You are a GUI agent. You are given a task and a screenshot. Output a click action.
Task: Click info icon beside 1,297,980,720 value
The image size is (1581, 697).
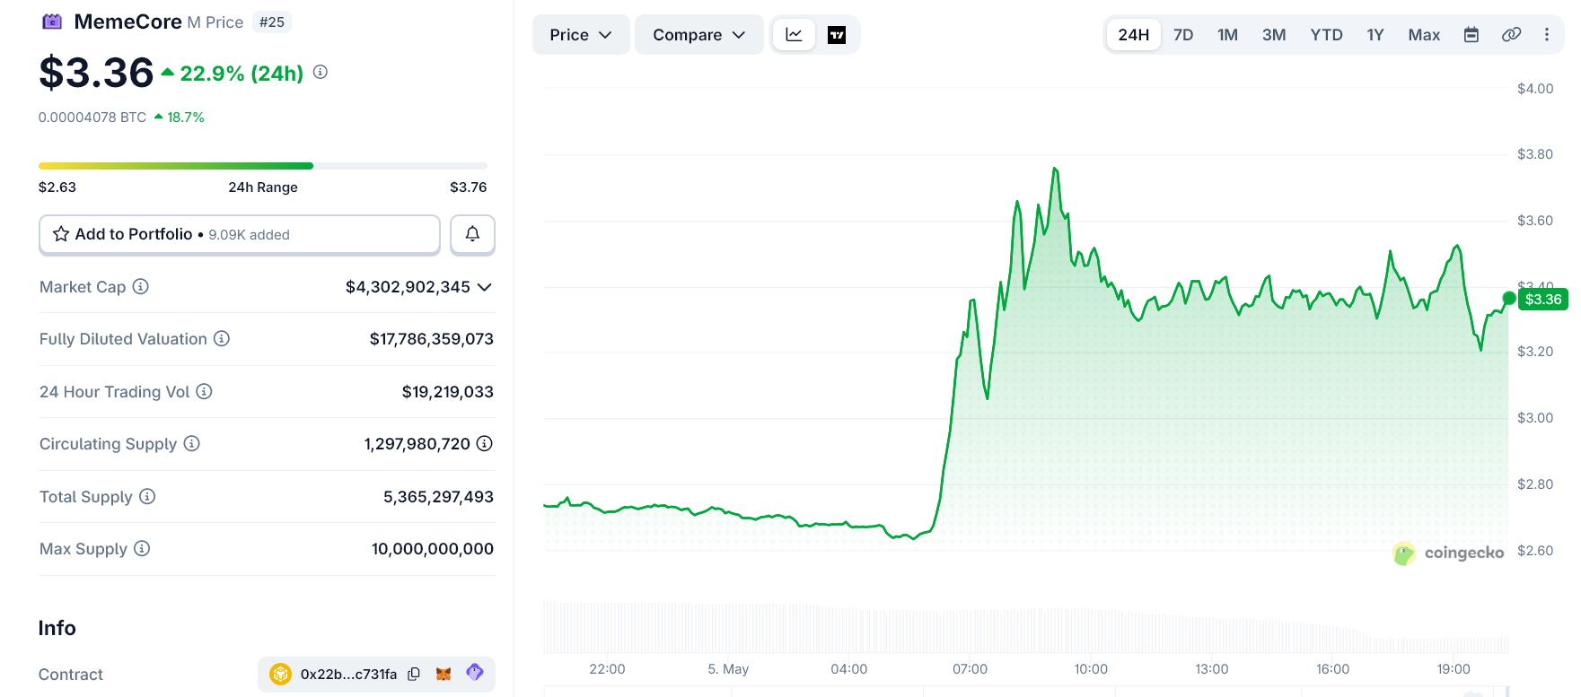tap(485, 443)
